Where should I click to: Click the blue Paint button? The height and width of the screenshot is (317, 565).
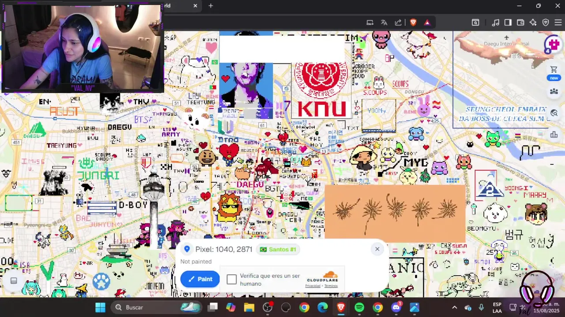pyautogui.click(x=200, y=279)
